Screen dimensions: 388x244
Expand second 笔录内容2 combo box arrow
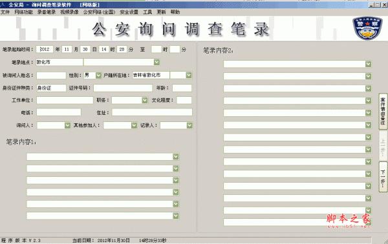[368, 76]
